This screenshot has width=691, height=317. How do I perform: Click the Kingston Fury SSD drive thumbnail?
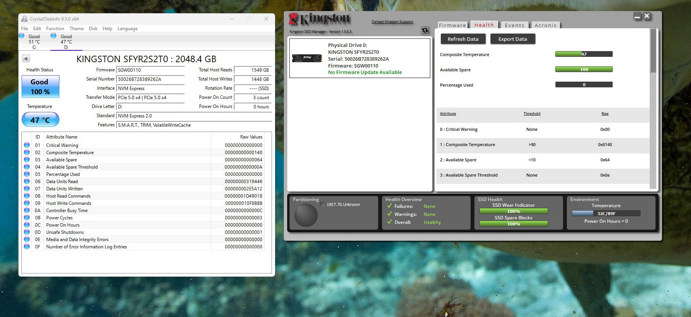coord(307,58)
